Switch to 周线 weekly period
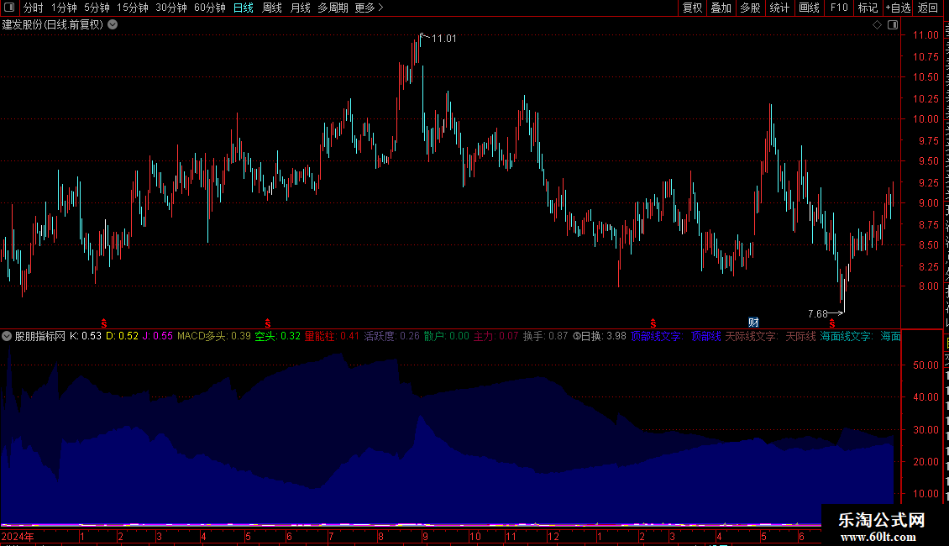Viewport: 949px width, 546px height. [x=272, y=8]
